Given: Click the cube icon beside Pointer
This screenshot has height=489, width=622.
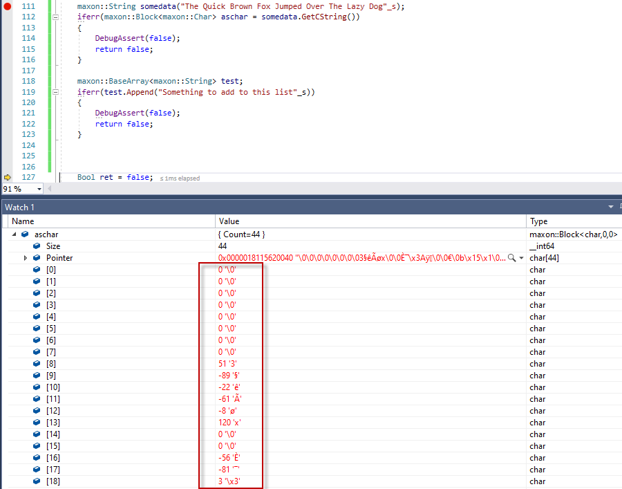Looking at the screenshot, I should pyautogui.click(x=37, y=257).
